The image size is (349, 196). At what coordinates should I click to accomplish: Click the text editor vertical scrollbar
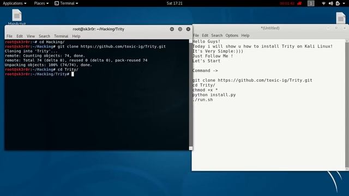pyautogui.click(x=347, y=105)
